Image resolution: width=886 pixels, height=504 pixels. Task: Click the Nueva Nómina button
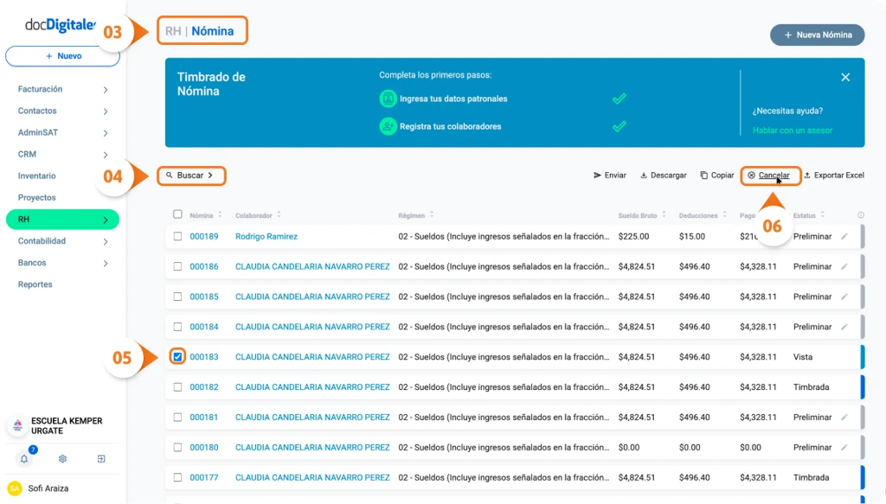pos(818,35)
